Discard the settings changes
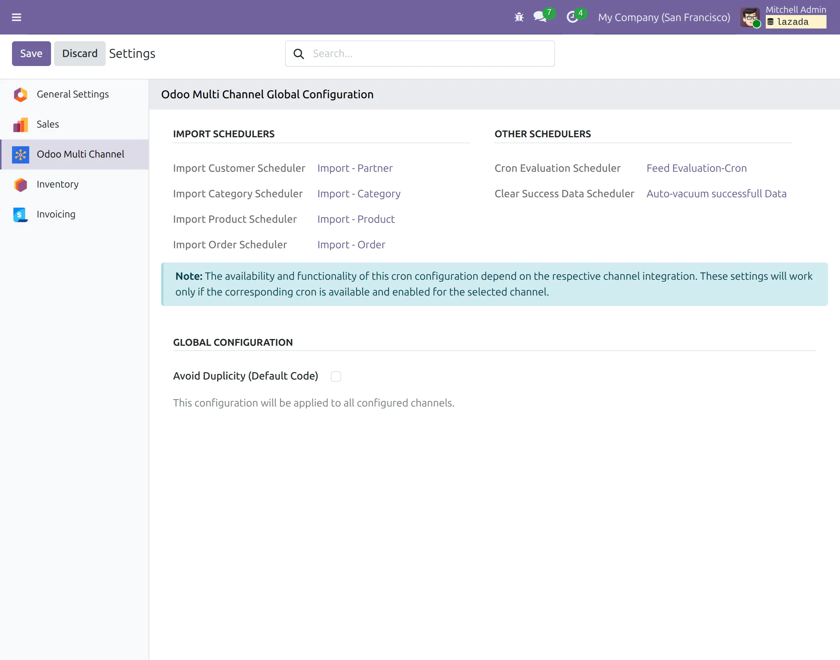This screenshot has height=660, width=840. tap(79, 53)
